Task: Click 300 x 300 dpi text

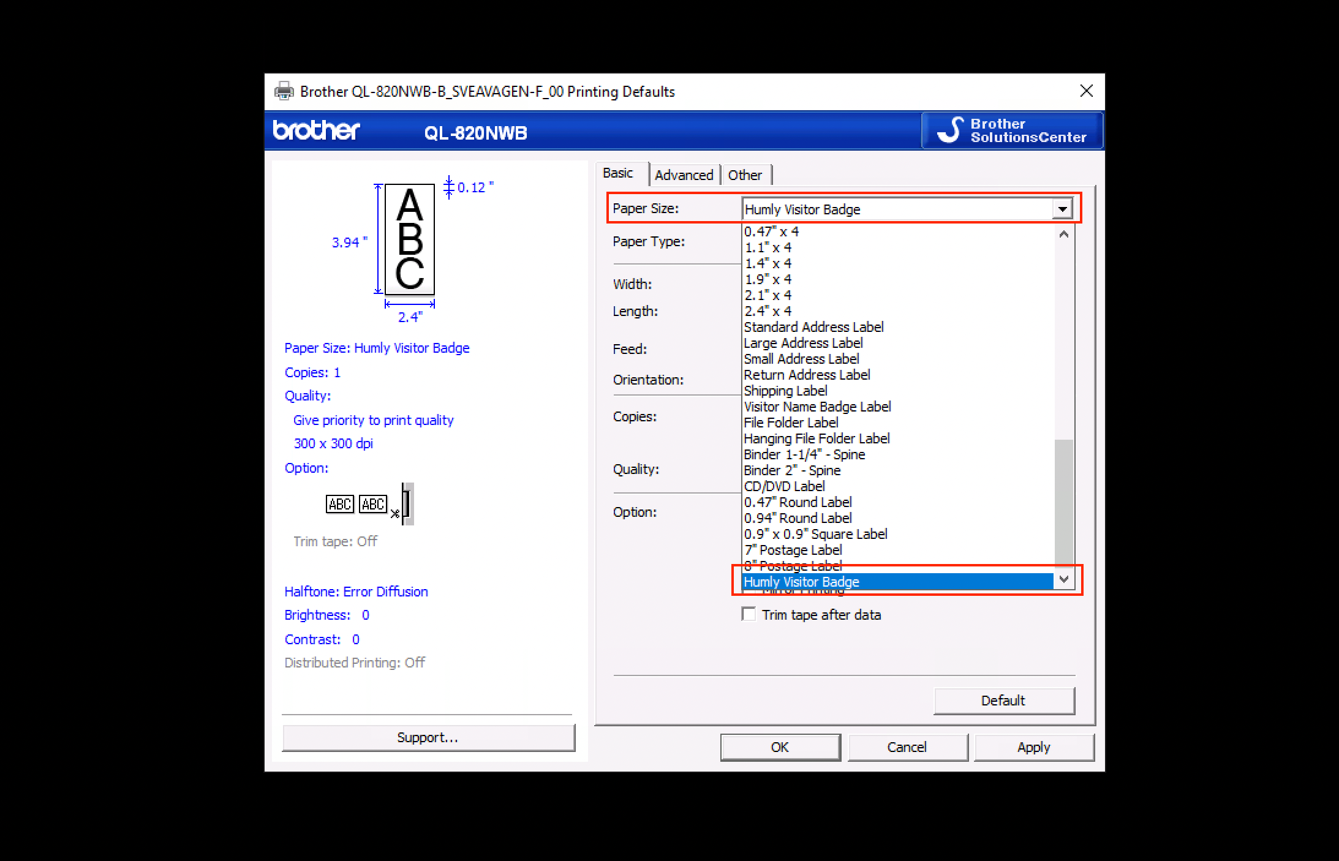Action: (333, 443)
